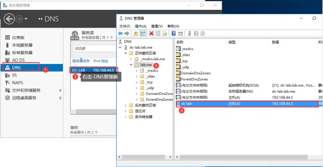The image size is (323, 167).
Task: Click the export list toolbar icon
Action: 165,33
